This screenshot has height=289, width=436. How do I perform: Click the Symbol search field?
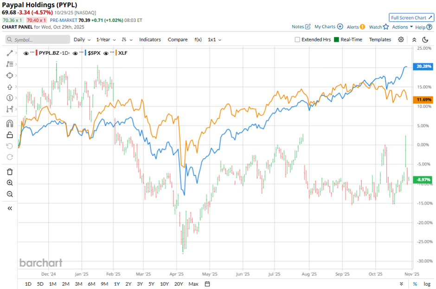[38, 40]
